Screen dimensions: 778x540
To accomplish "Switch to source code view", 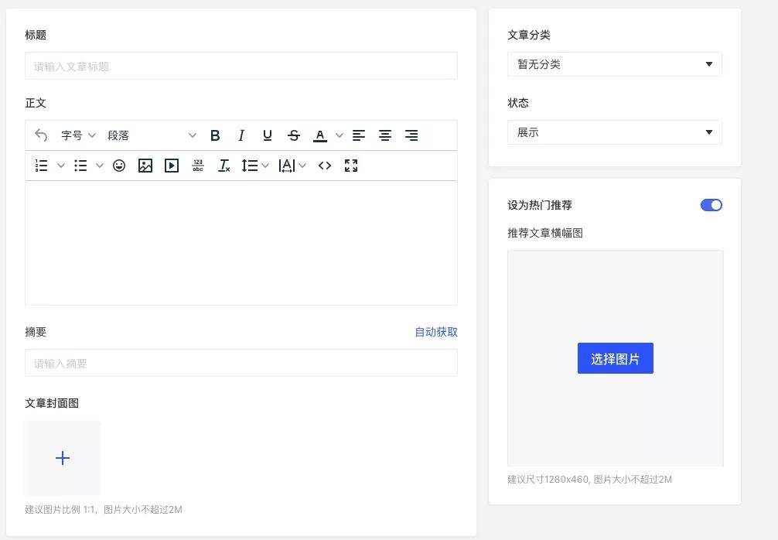I will click(325, 166).
